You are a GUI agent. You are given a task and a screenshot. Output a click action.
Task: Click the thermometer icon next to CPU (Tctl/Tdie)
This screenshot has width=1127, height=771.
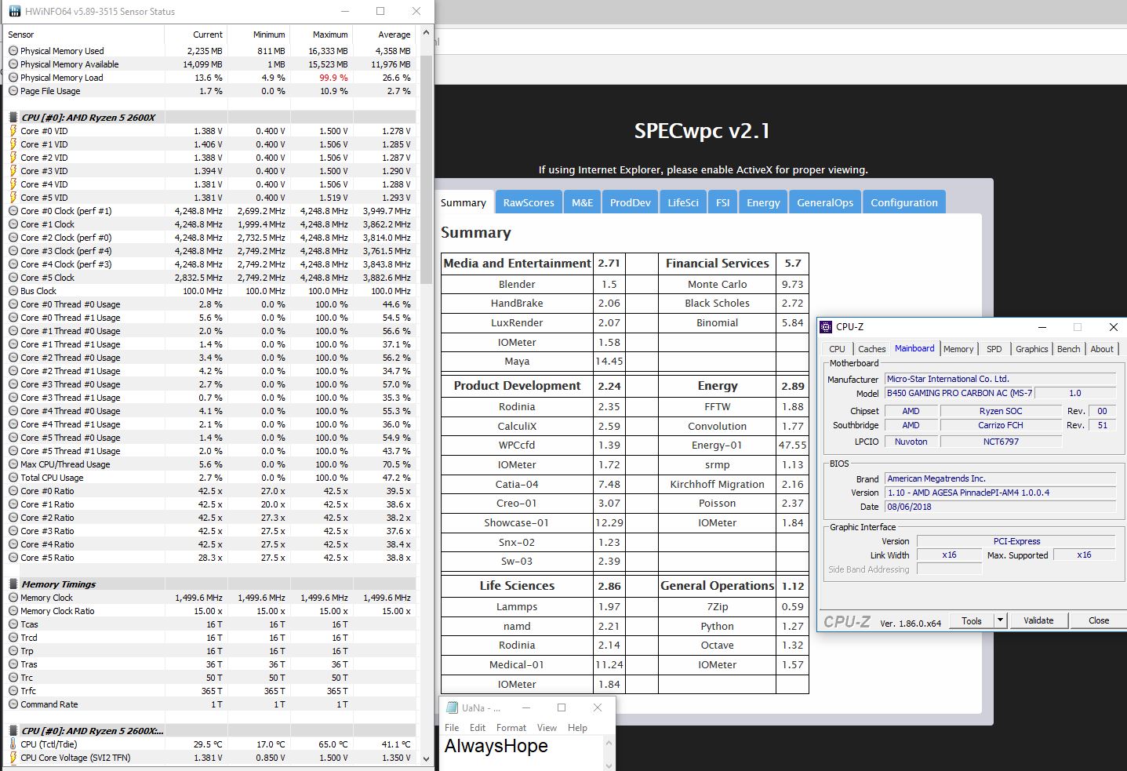(x=13, y=744)
